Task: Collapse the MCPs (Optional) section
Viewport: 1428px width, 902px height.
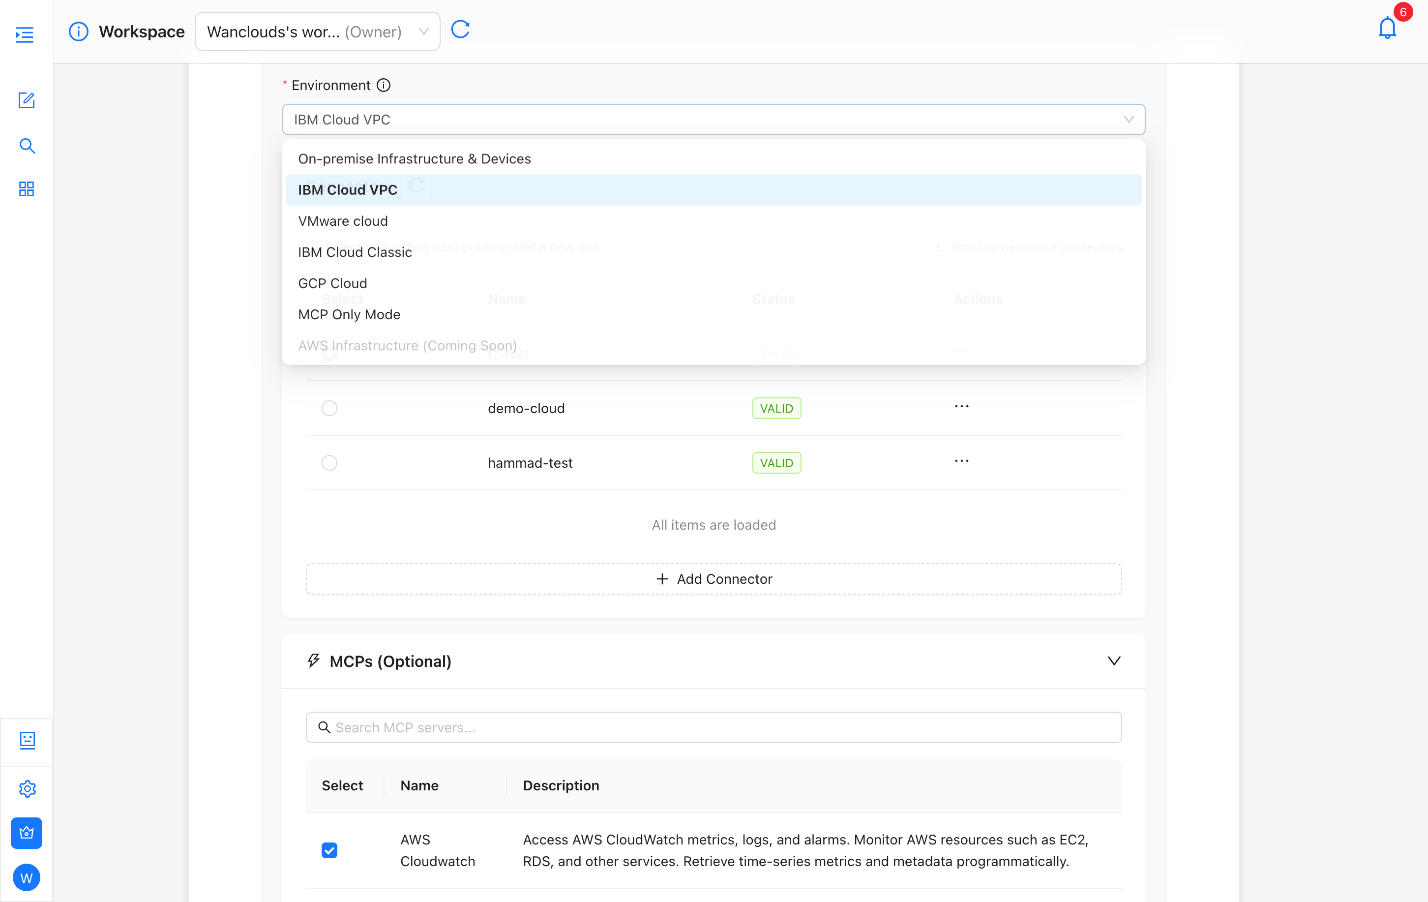Action: pyautogui.click(x=1114, y=661)
